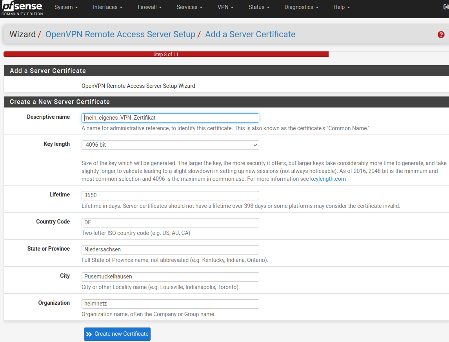Open the OpenVPN Remote Access Server Setup breadcrumb
The image size is (449, 342).
[120, 35]
